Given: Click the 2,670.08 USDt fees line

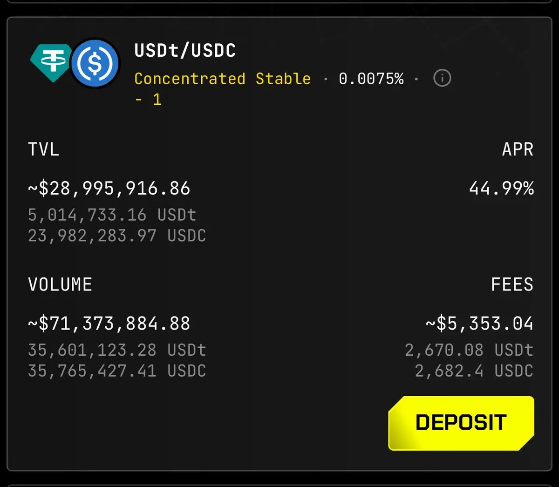Looking at the screenshot, I should pyautogui.click(x=469, y=350).
